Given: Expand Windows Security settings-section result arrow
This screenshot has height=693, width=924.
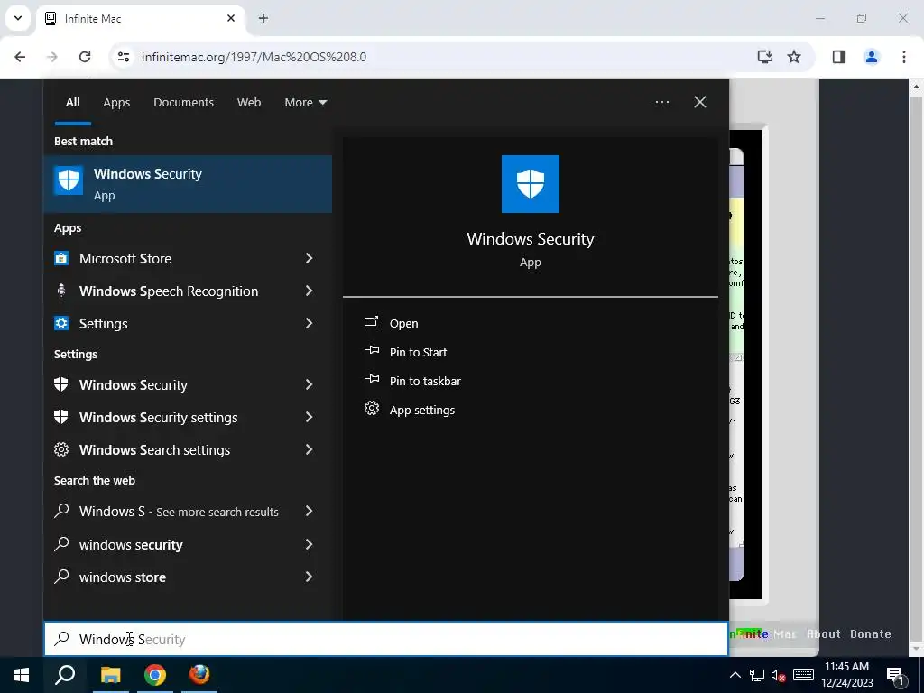Looking at the screenshot, I should click(309, 384).
